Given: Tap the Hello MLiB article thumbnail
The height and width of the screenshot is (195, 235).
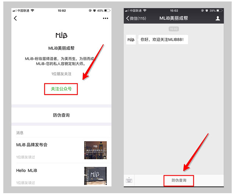Looking at the screenshot, I should pyautogui.click(x=95, y=176).
